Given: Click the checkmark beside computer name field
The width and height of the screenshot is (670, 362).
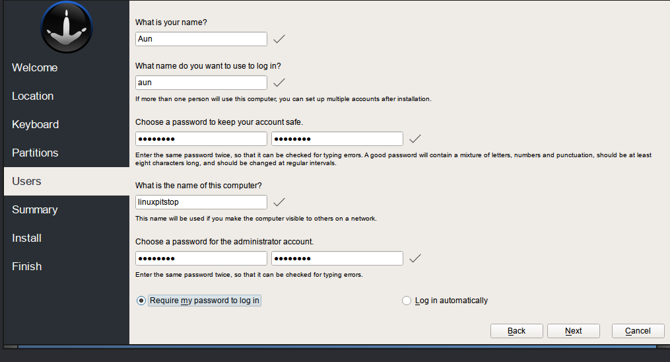Looking at the screenshot, I should (x=279, y=202).
